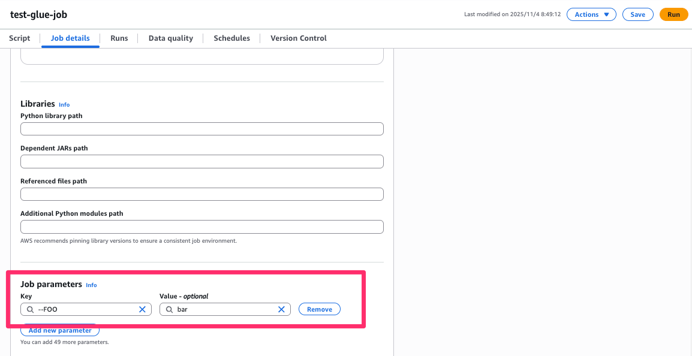Viewport: 692px width, 356px height.
Task: Open Info link next to Libraries
Action: [64, 104]
